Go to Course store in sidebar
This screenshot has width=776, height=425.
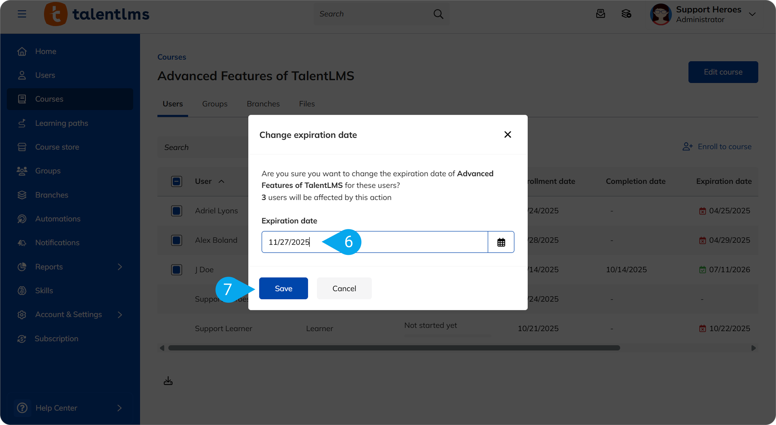pos(57,147)
